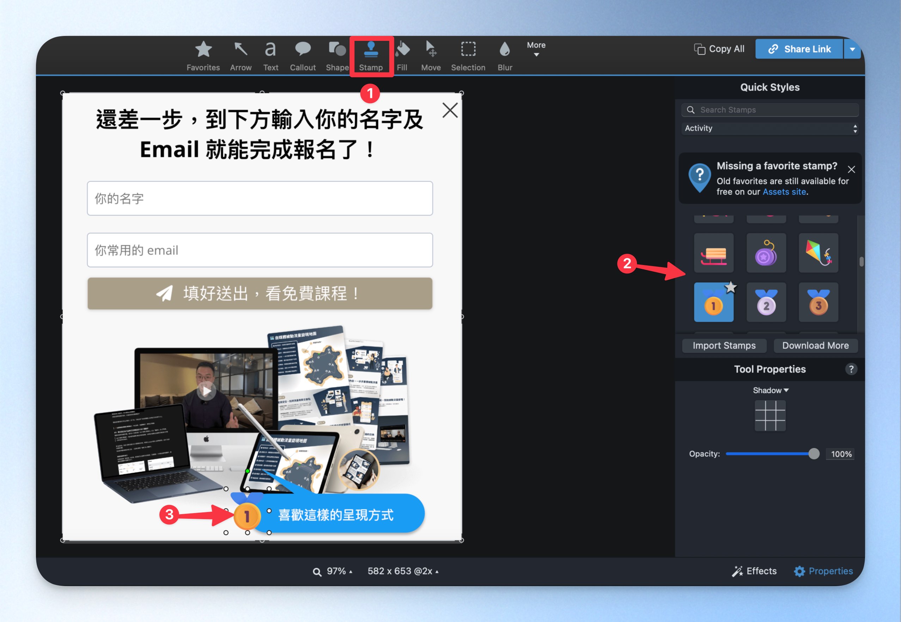Activate the Fill tool
The image size is (901, 622).
[402, 56]
